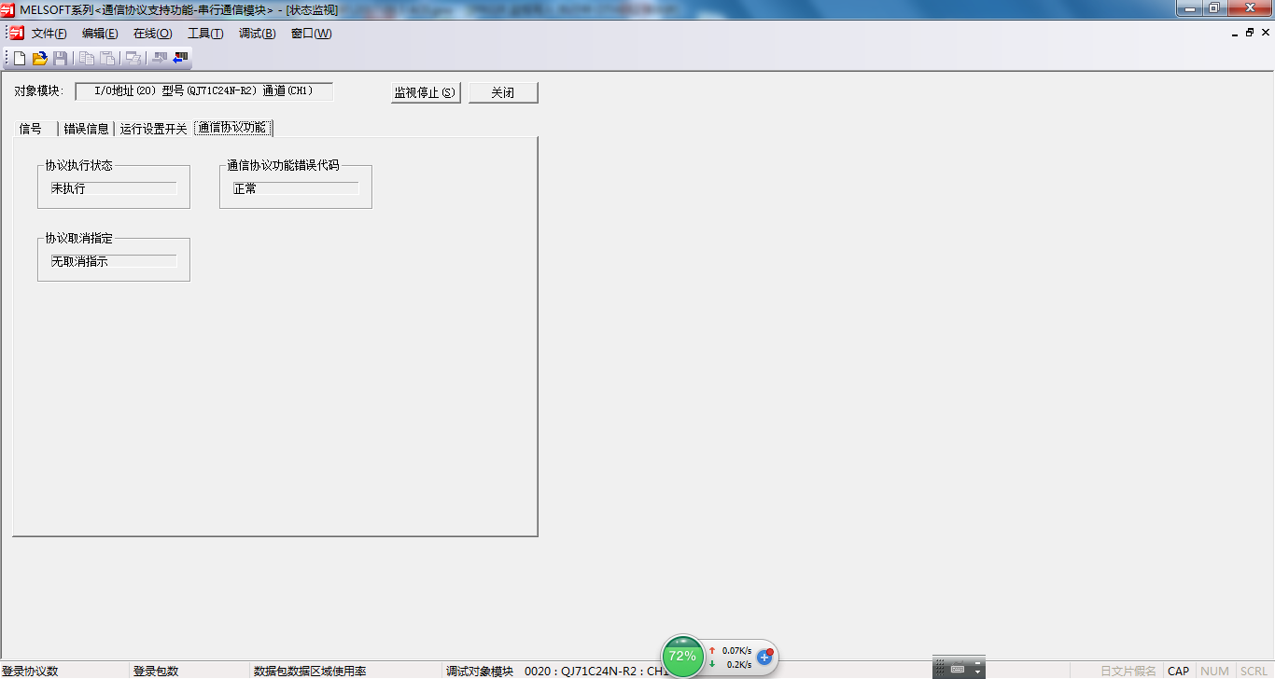Image resolution: width=1275 pixels, height=679 pixels.
Task: Click the 对象模块 target module field
Action: point(203,91)
